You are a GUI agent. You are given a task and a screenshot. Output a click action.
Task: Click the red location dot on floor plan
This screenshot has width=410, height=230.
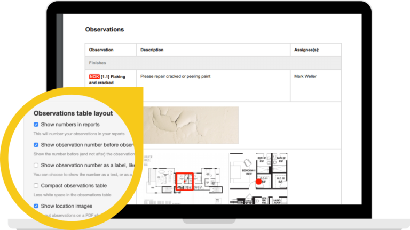(x=258, y=182)
